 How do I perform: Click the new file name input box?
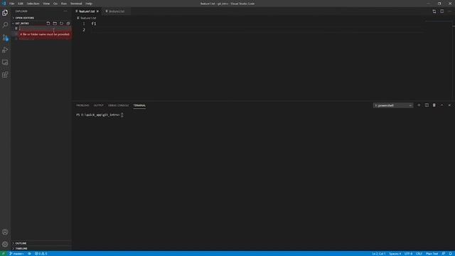point(45,28)
